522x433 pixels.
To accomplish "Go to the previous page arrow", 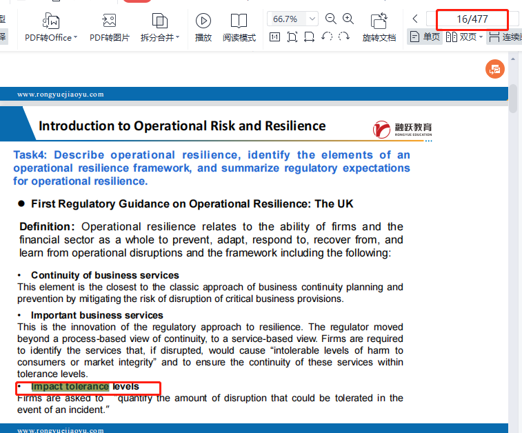I will pos(415,19).
